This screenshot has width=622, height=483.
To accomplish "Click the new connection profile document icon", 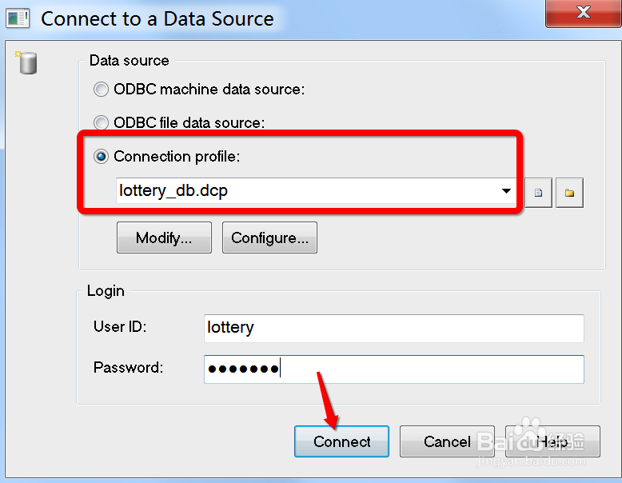I will coord(538,193).
